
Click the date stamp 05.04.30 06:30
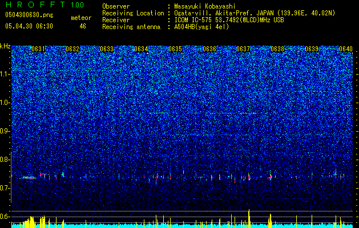click(29, 26)
